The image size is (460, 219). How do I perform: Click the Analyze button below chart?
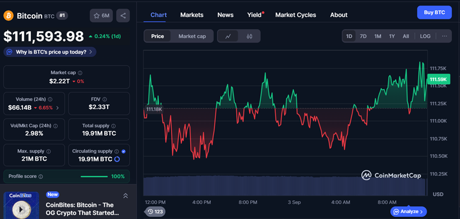tap(408, 211)
